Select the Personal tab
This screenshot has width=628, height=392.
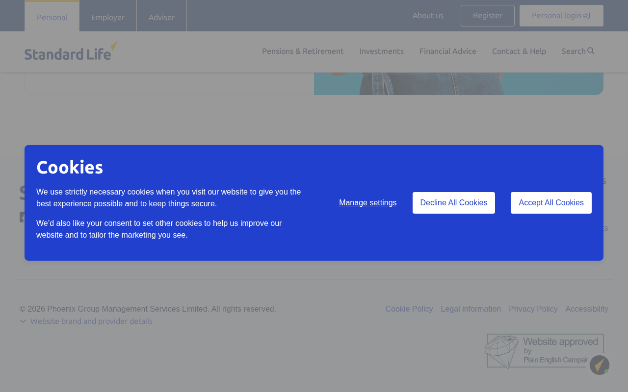pos(52,17)
